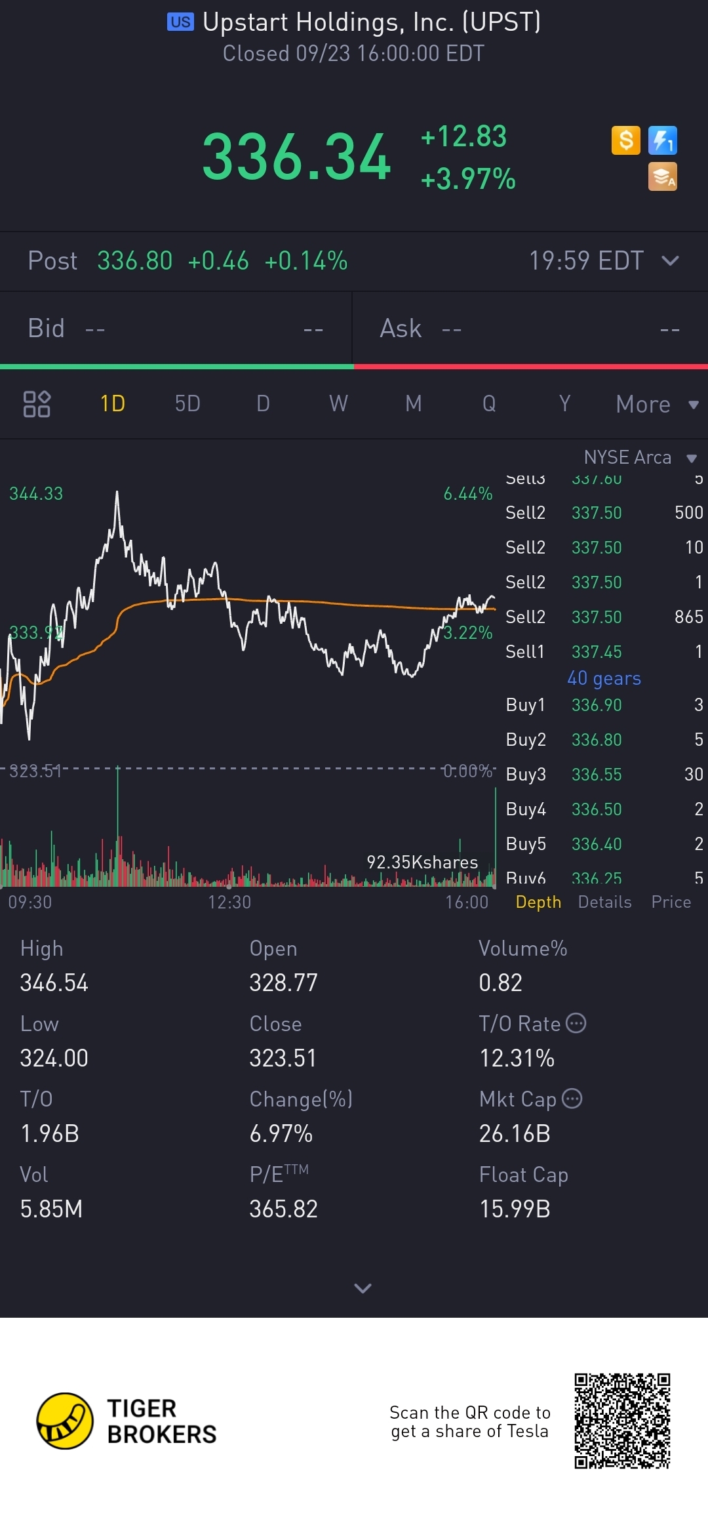Select the Buy3 336.55 row
The height and width of the screenshot is (1525, 708).
click(604, 774)
